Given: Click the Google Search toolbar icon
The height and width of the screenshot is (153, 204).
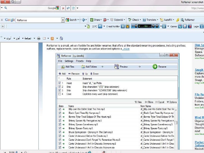Looking at the screenshot, I should point(67,20).
